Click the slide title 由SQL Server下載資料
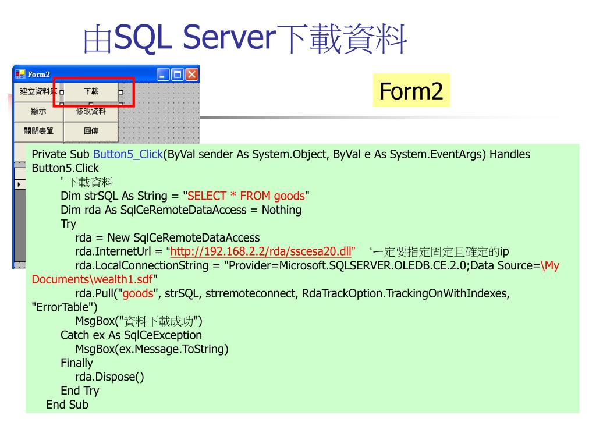 coord(245,39)
